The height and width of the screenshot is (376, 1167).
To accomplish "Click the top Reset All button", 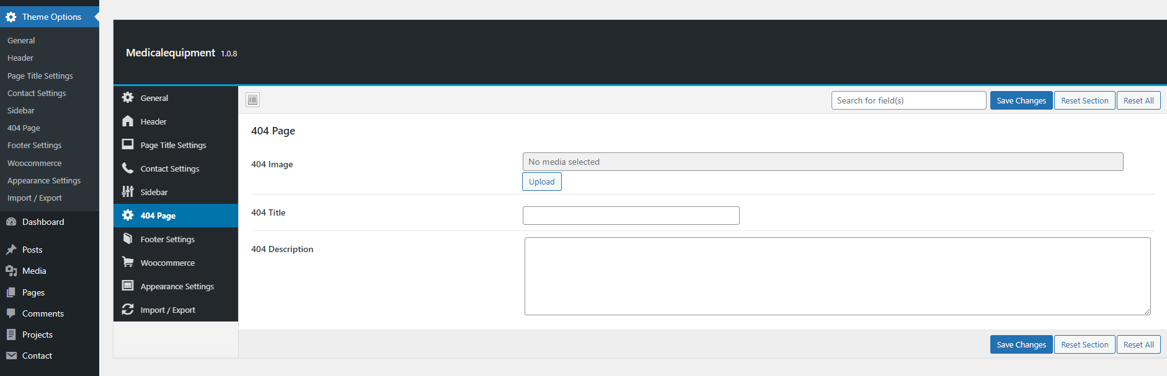I will pos(1138,100).
